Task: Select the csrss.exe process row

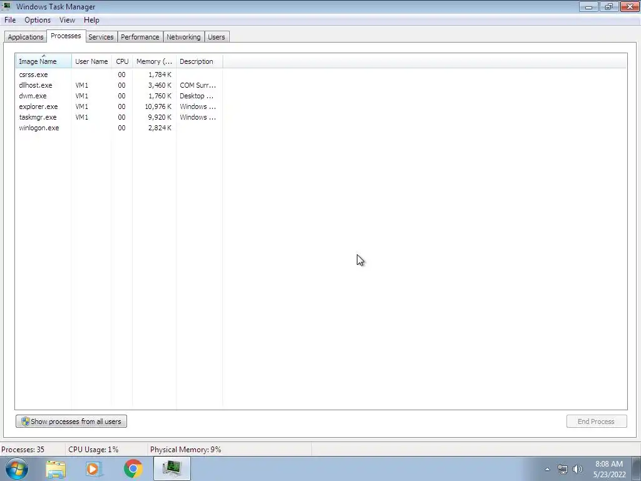Action: point(119,75)
